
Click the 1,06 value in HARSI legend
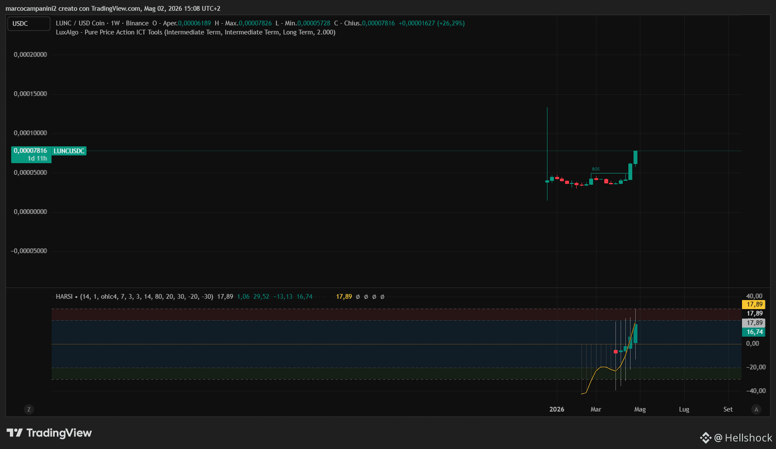point(243,297)
